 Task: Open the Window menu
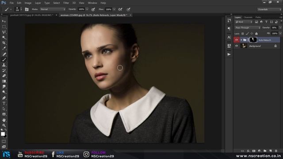point(92,3)
